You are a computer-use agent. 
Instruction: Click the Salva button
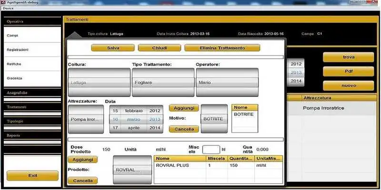[113, 48]
